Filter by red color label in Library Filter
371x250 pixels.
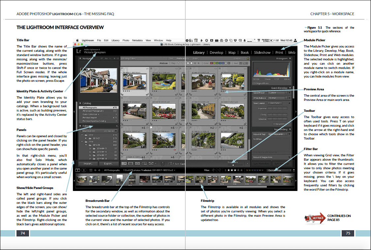tap(211, 63)
